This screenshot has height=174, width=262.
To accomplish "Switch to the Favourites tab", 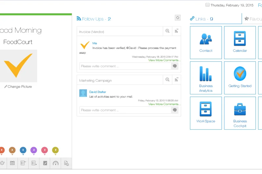I will [253, 19].
